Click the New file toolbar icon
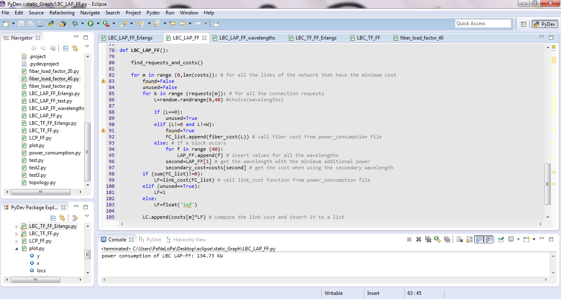Image resolution: width=561 pixels, height=299 pixels. point(6,23)
